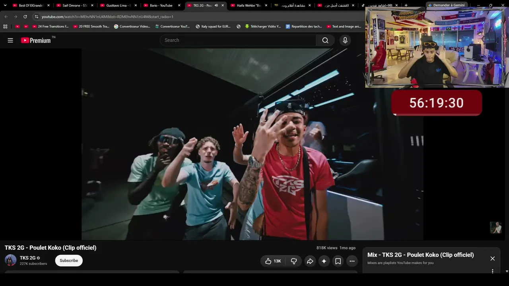Viewport: 509px width, 286px height.
Task: Click the YouTube search magnifier button
Action: (x=325, y=40)
